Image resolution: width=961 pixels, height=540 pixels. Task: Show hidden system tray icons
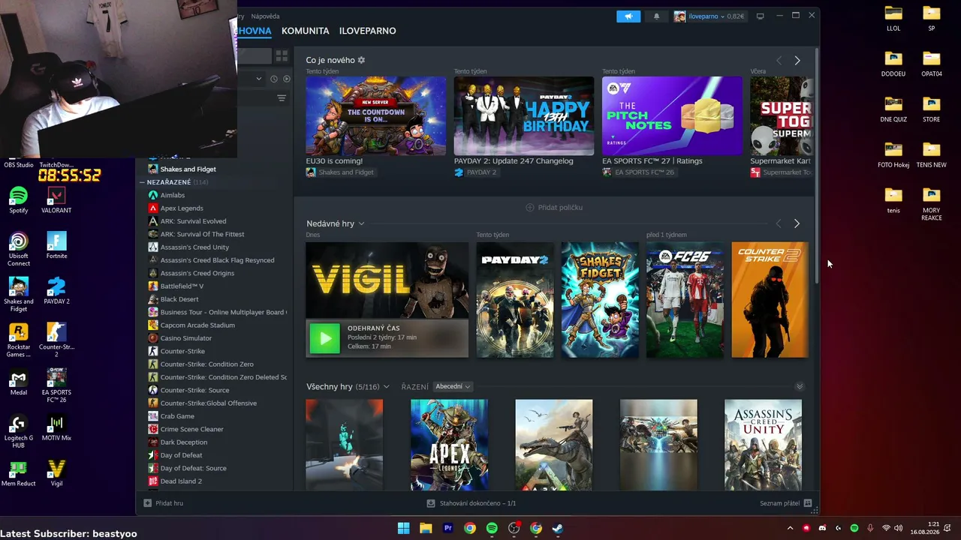tap(790, 528)
